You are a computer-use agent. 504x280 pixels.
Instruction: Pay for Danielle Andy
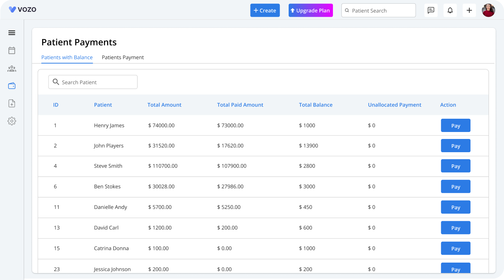[455, 207]
